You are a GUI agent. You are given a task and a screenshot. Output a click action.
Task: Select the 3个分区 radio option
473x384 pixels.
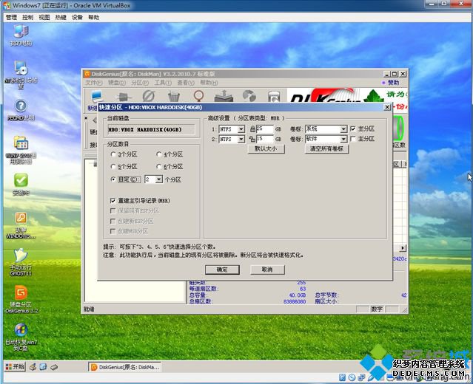click(x=113, y=154)
